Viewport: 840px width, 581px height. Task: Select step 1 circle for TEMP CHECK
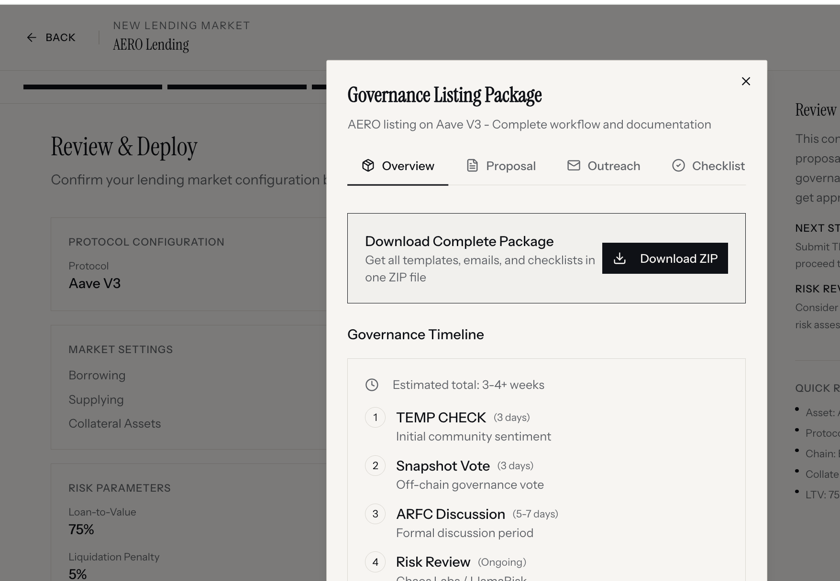[x=376, y=418]
